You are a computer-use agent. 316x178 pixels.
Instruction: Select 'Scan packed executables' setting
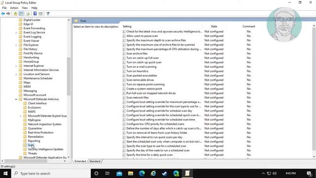tap(142, 76)
